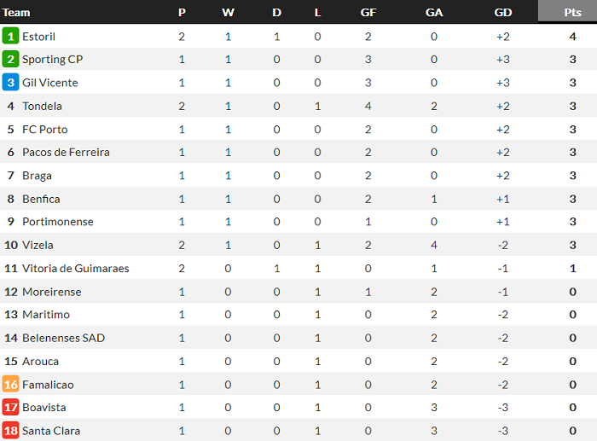Click the Belenenses SAD team link

pos(63,338)
